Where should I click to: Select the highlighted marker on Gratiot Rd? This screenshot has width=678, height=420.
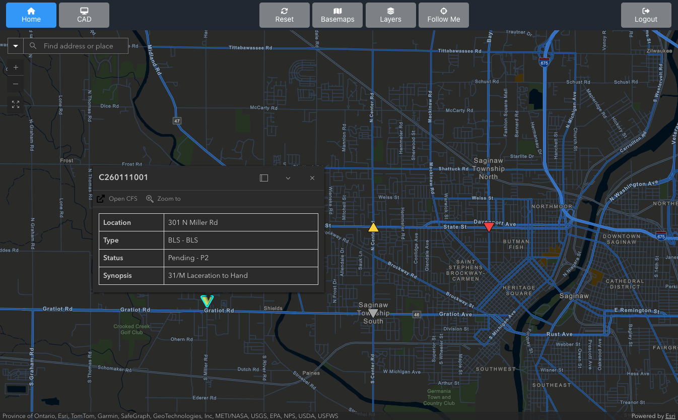[x=207, y=302]
